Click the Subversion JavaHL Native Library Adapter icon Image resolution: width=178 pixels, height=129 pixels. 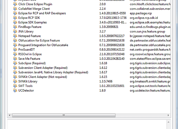pyautogui.click(x=15, y=72)
